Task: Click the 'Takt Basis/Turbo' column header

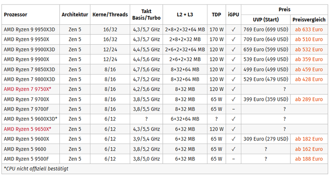Action: pos(146,15)
